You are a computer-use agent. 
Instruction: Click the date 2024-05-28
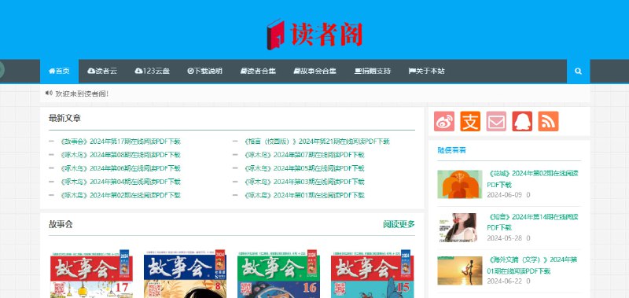pyautogui.click(x=504, y=237)
